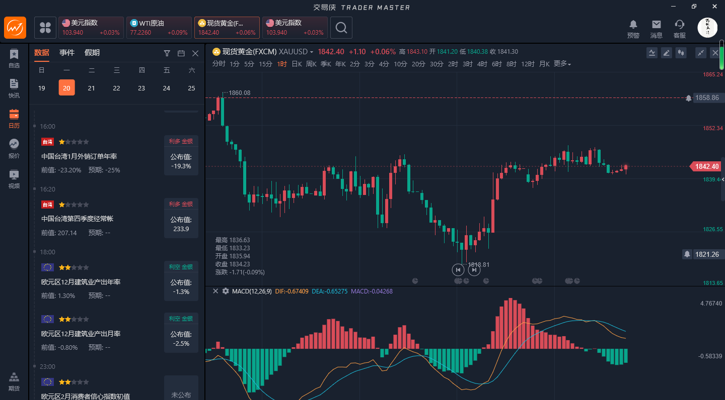Pick date 19 in the calendar week

click(42, 88)
